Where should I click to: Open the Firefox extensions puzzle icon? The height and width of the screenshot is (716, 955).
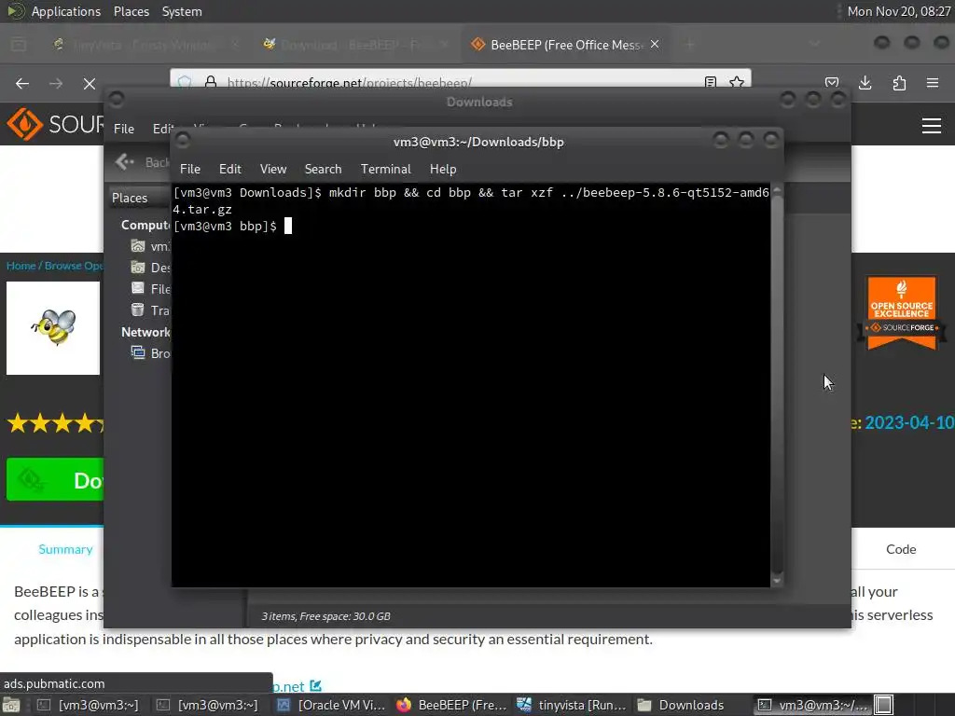click(899, 83)
